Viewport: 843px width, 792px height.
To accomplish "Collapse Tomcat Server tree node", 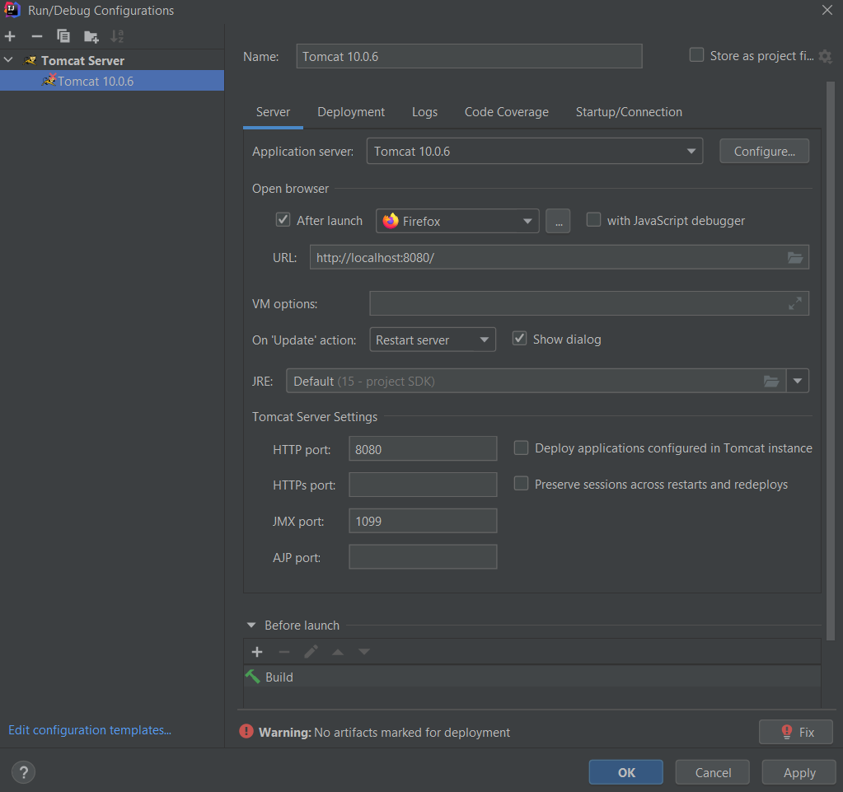I will pos(8,59).
